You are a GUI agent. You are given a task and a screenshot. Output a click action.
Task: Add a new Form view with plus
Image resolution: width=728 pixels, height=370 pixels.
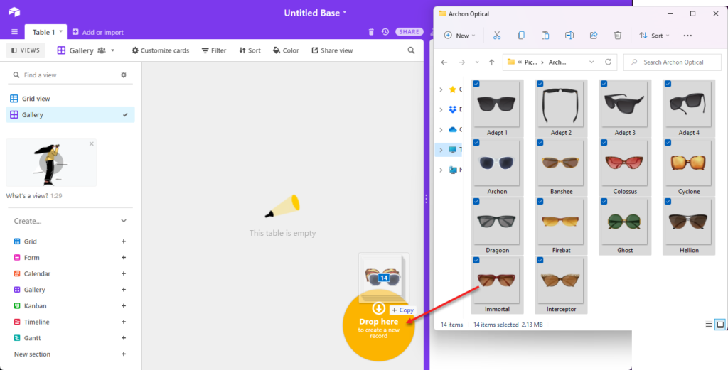click(x=124, y=257)
